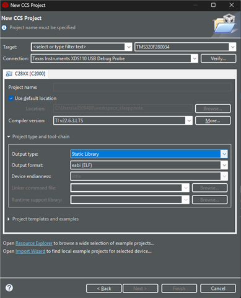This screenshot has width=241, height=298.
Task: Click the Browse... button for Runtime support library
Action: [x=209, y=200]
